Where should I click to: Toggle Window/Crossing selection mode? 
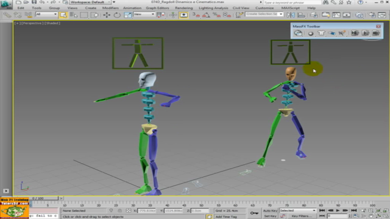click(x=94, y=15)
